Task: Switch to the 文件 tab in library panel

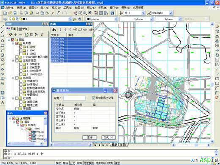Action: [x=23, y=29]
